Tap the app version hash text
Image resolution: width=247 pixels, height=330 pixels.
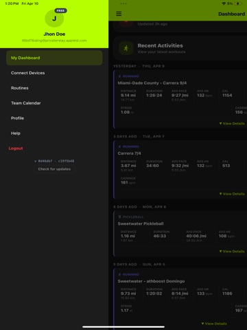54,161
